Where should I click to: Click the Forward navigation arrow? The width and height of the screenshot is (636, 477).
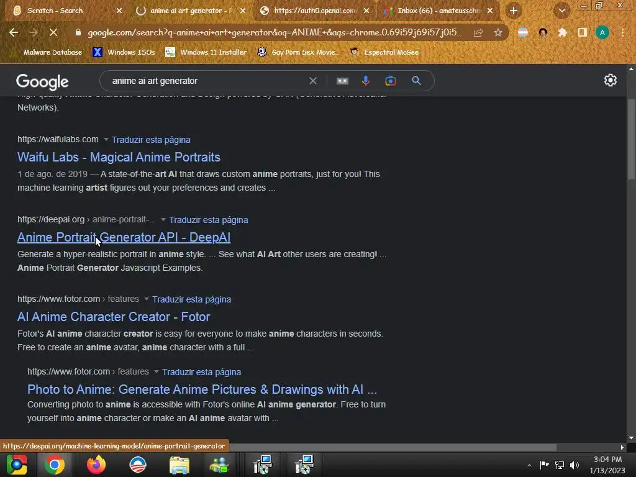[34, 32]
